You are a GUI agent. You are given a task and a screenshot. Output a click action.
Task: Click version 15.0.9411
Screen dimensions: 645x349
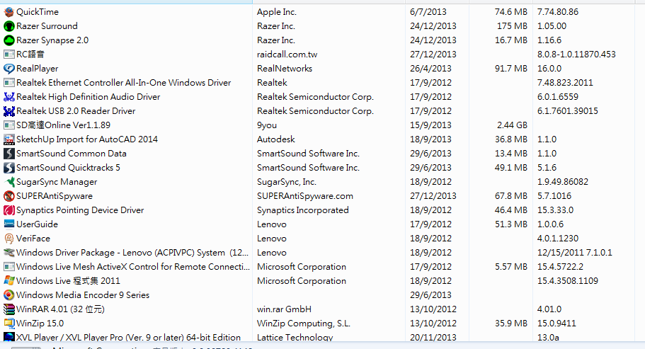click(556, 324)
